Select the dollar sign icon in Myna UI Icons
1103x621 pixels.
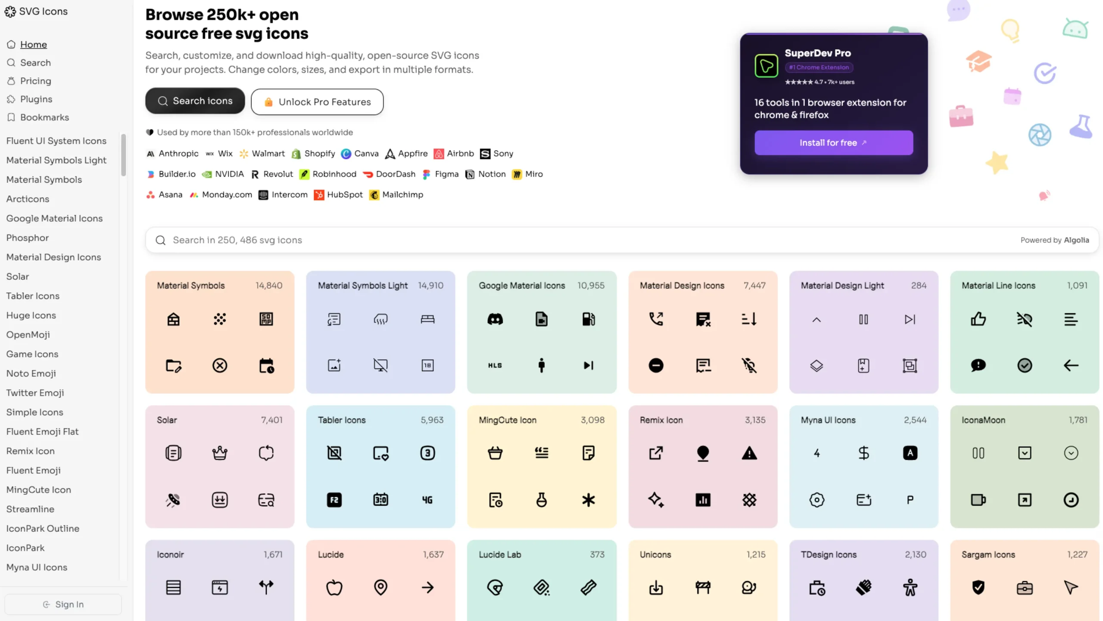click(863, 453)
